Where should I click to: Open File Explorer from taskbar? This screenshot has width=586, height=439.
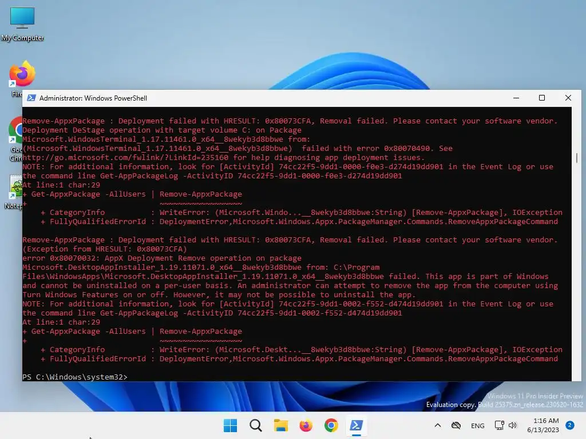(280, 425)
